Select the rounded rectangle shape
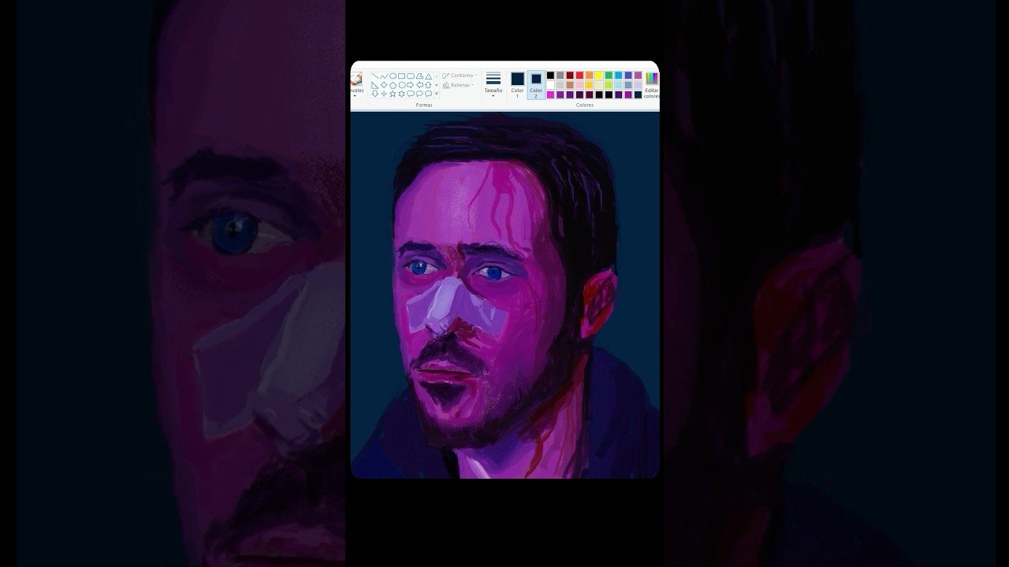The image size is (1009, 567). point(411,76)
